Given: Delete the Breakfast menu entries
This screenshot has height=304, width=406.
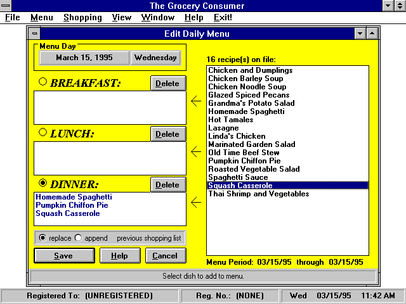Looking at the screenshot, I should pyautogui.click(x=167, y=84).
